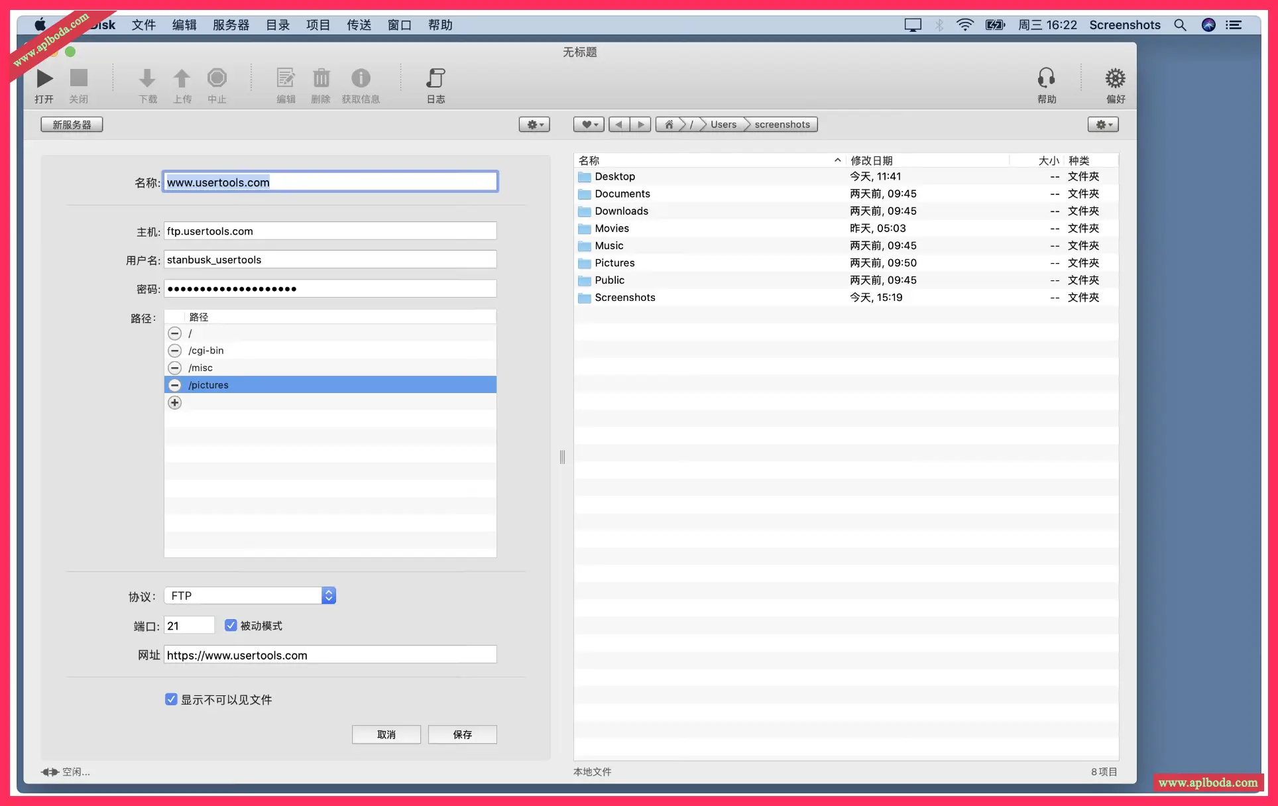Click the Upload (上传) arrow icon
Viewport: 1278px width, 806px height.
pos(182,78)
